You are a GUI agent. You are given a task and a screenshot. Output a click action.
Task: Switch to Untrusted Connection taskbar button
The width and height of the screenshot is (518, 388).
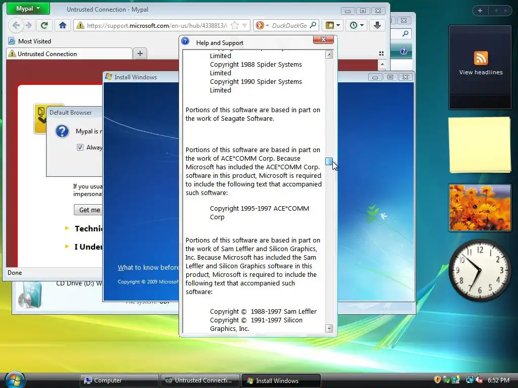200,380
